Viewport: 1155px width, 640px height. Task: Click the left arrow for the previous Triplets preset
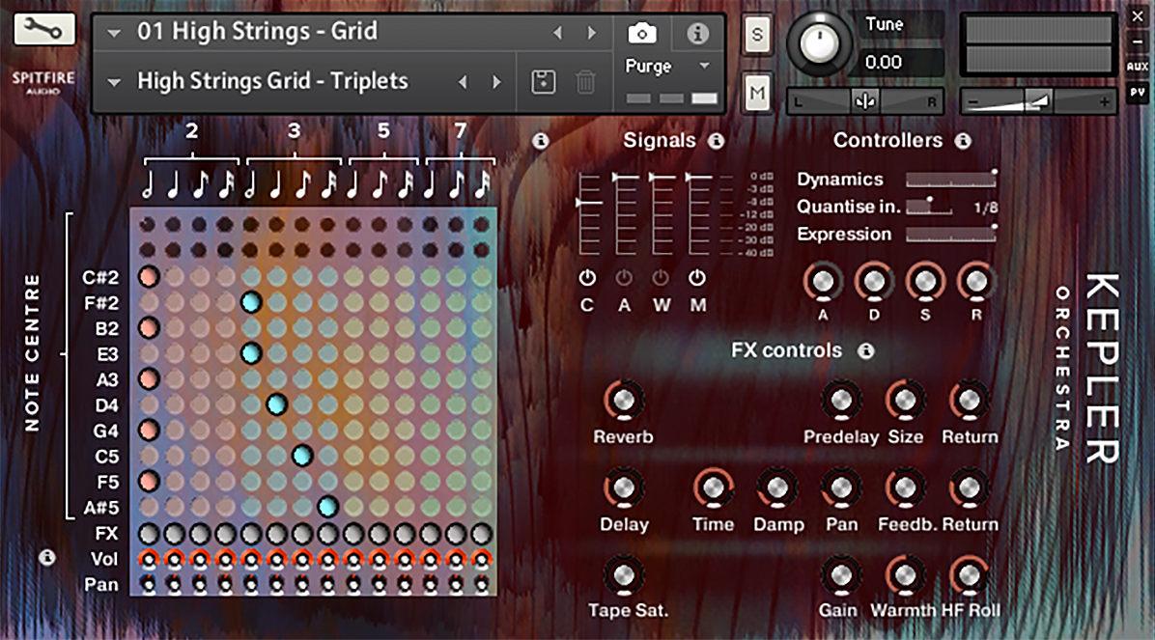pos(462,81)
